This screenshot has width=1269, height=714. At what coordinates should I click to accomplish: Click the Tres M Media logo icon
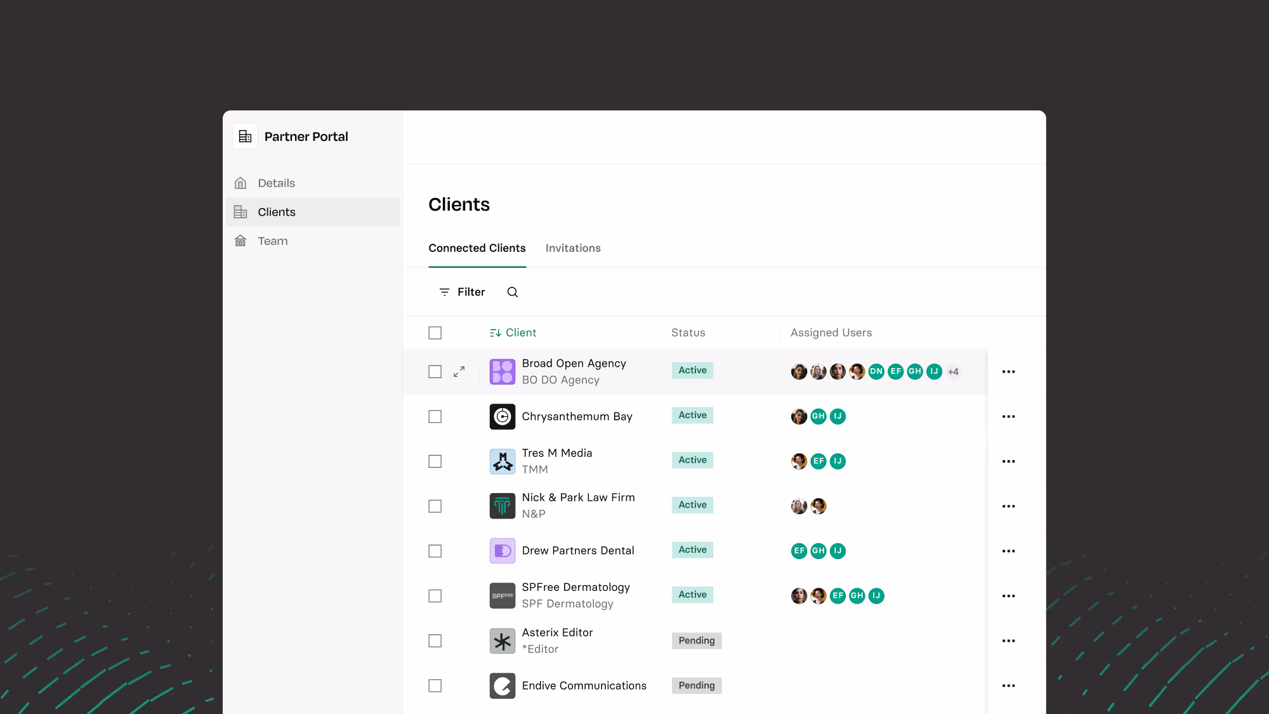coord(502,461)
